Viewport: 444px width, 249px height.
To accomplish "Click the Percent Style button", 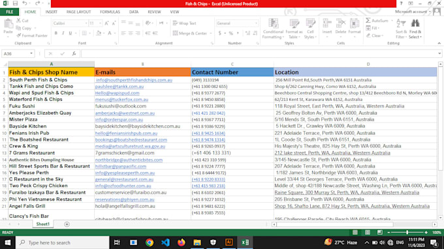I will 231,33.
